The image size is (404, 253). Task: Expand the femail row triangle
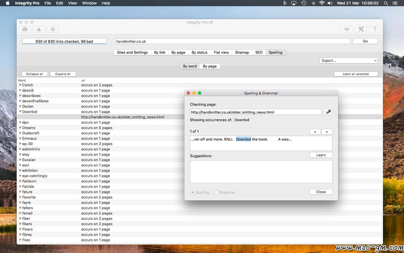point(20,213)
